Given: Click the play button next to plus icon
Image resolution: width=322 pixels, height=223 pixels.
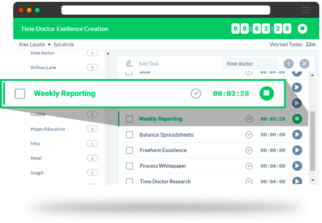Looking at the screenshot, I should [304, 64].
